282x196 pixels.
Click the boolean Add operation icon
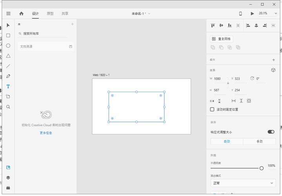pyautogui.click(x=213, y=47)
